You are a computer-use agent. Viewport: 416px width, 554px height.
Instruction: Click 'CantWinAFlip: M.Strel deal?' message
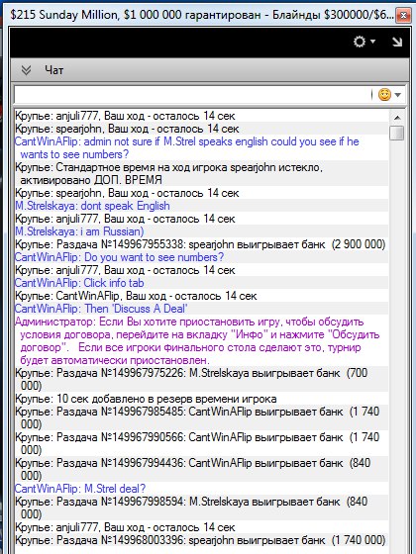click(80, 489)
